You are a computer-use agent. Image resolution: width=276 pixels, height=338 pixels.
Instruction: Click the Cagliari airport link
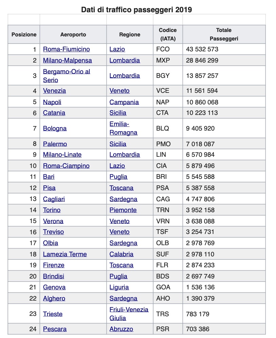pos(54,199)
